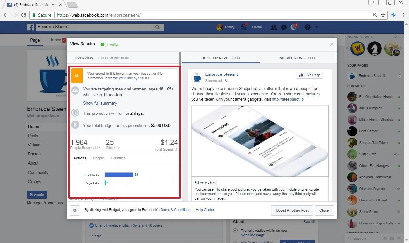Screen dimensions: 409x243
Task: Open Manage Promotions link
Action: coord(45,203)
